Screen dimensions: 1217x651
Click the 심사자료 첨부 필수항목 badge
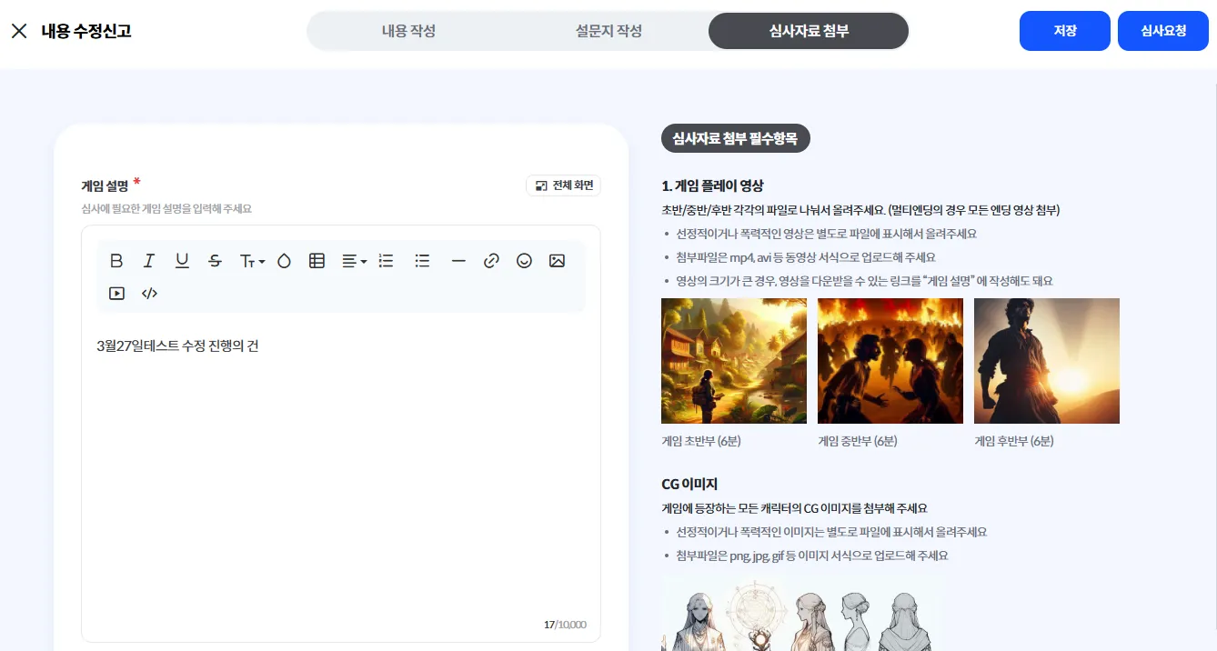tap(735, 139)
